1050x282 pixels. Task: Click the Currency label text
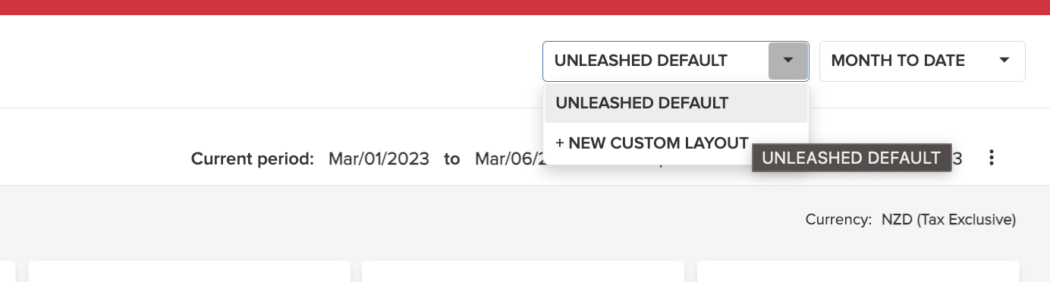pyautogui.click(x=838, y=220)
